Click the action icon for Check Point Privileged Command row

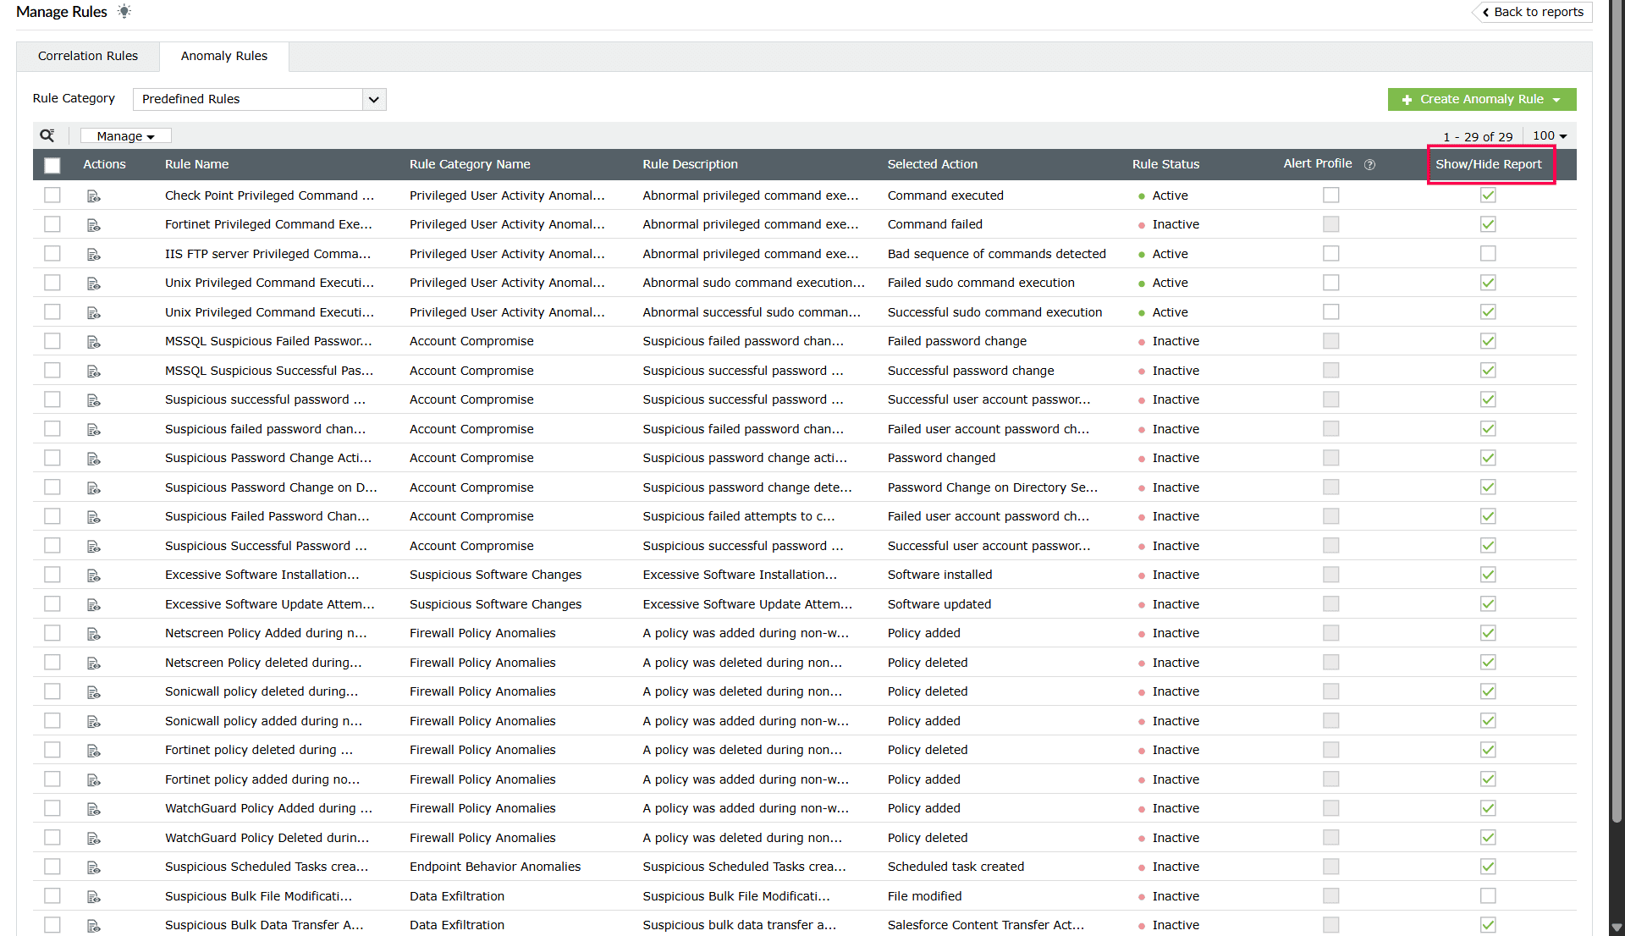[93, 196]
